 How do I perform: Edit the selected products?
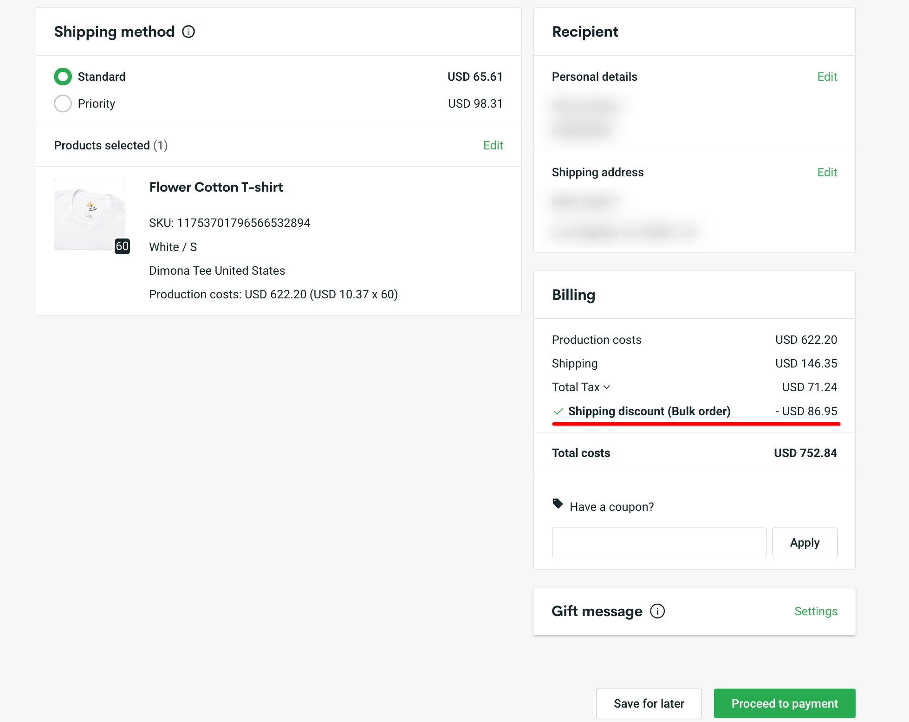tap(493, 145)
